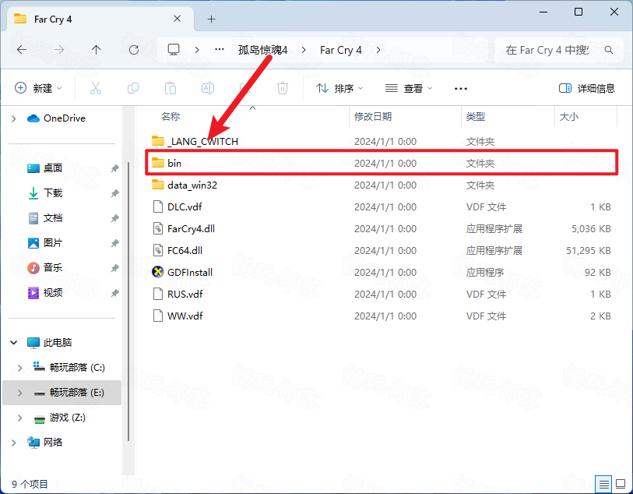Go back to the previous folder
This screenshot has height=494, width=633.
point(22,50)
